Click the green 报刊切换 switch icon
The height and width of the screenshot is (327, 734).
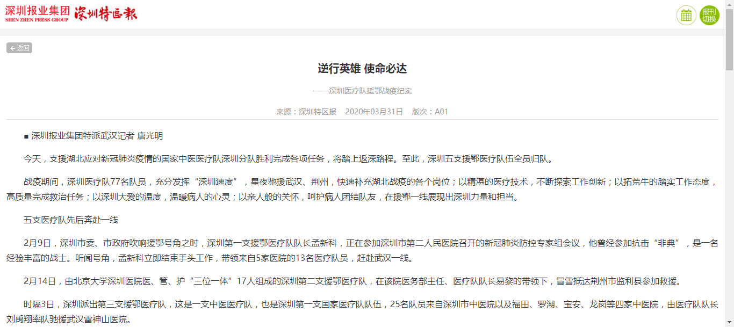click(709, 15)
